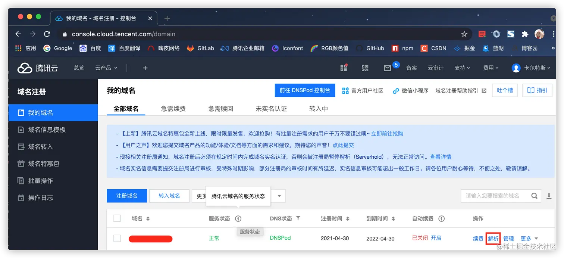This screenshot has height=258, width=564.
Task: Click the browser back arrow
Action: coord(18,34)
